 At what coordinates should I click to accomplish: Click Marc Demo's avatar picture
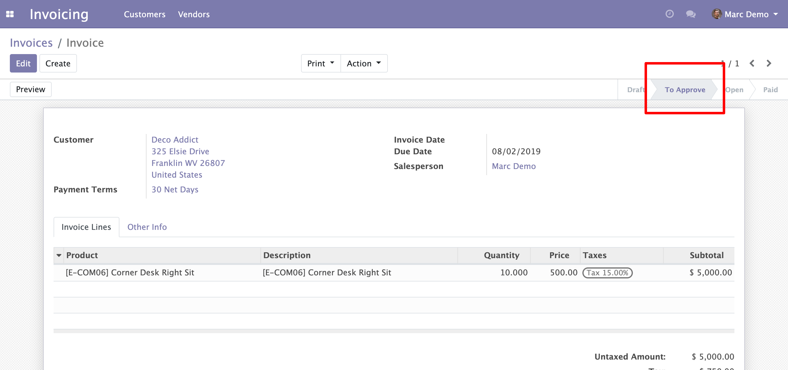(717, 14)
